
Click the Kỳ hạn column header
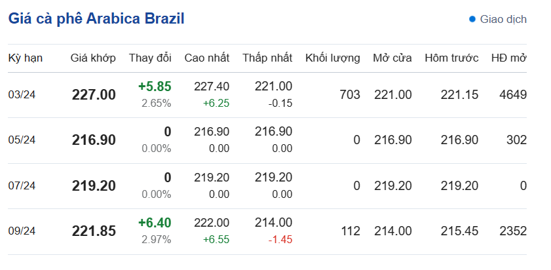(x=26, y=58)
